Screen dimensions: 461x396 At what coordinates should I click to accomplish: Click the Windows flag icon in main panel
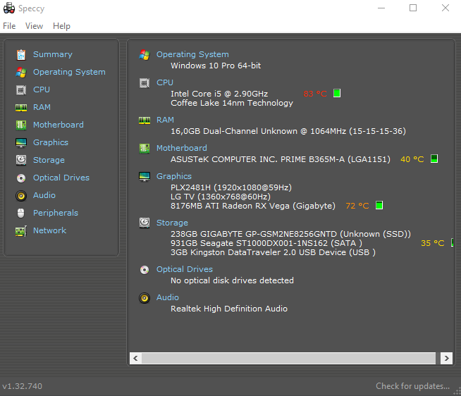145,55
